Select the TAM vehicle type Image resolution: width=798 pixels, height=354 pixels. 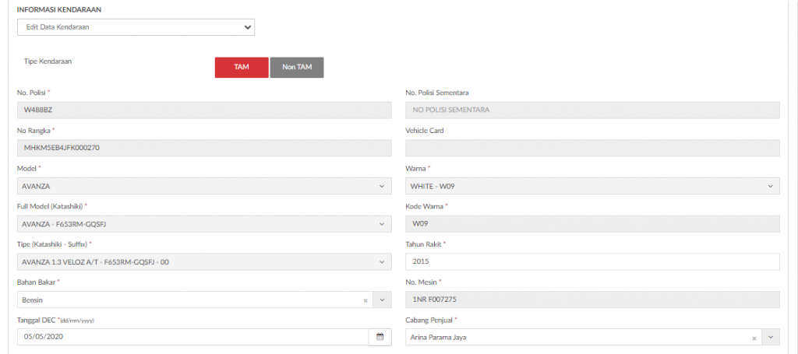(x=242, y=67)
